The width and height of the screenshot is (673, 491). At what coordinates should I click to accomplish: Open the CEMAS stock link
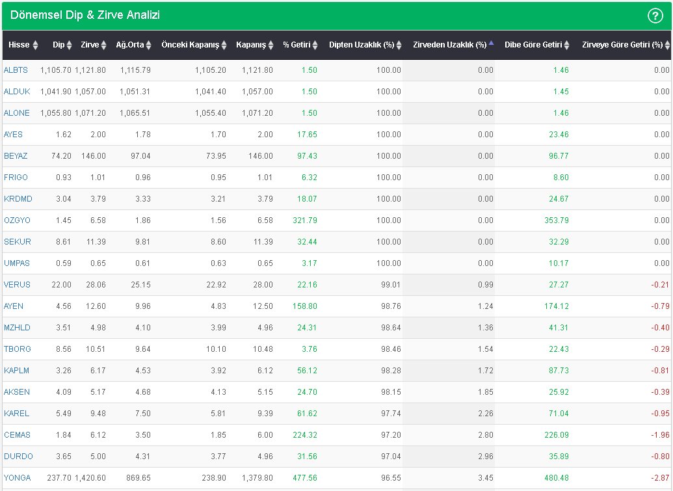point(17,435)
